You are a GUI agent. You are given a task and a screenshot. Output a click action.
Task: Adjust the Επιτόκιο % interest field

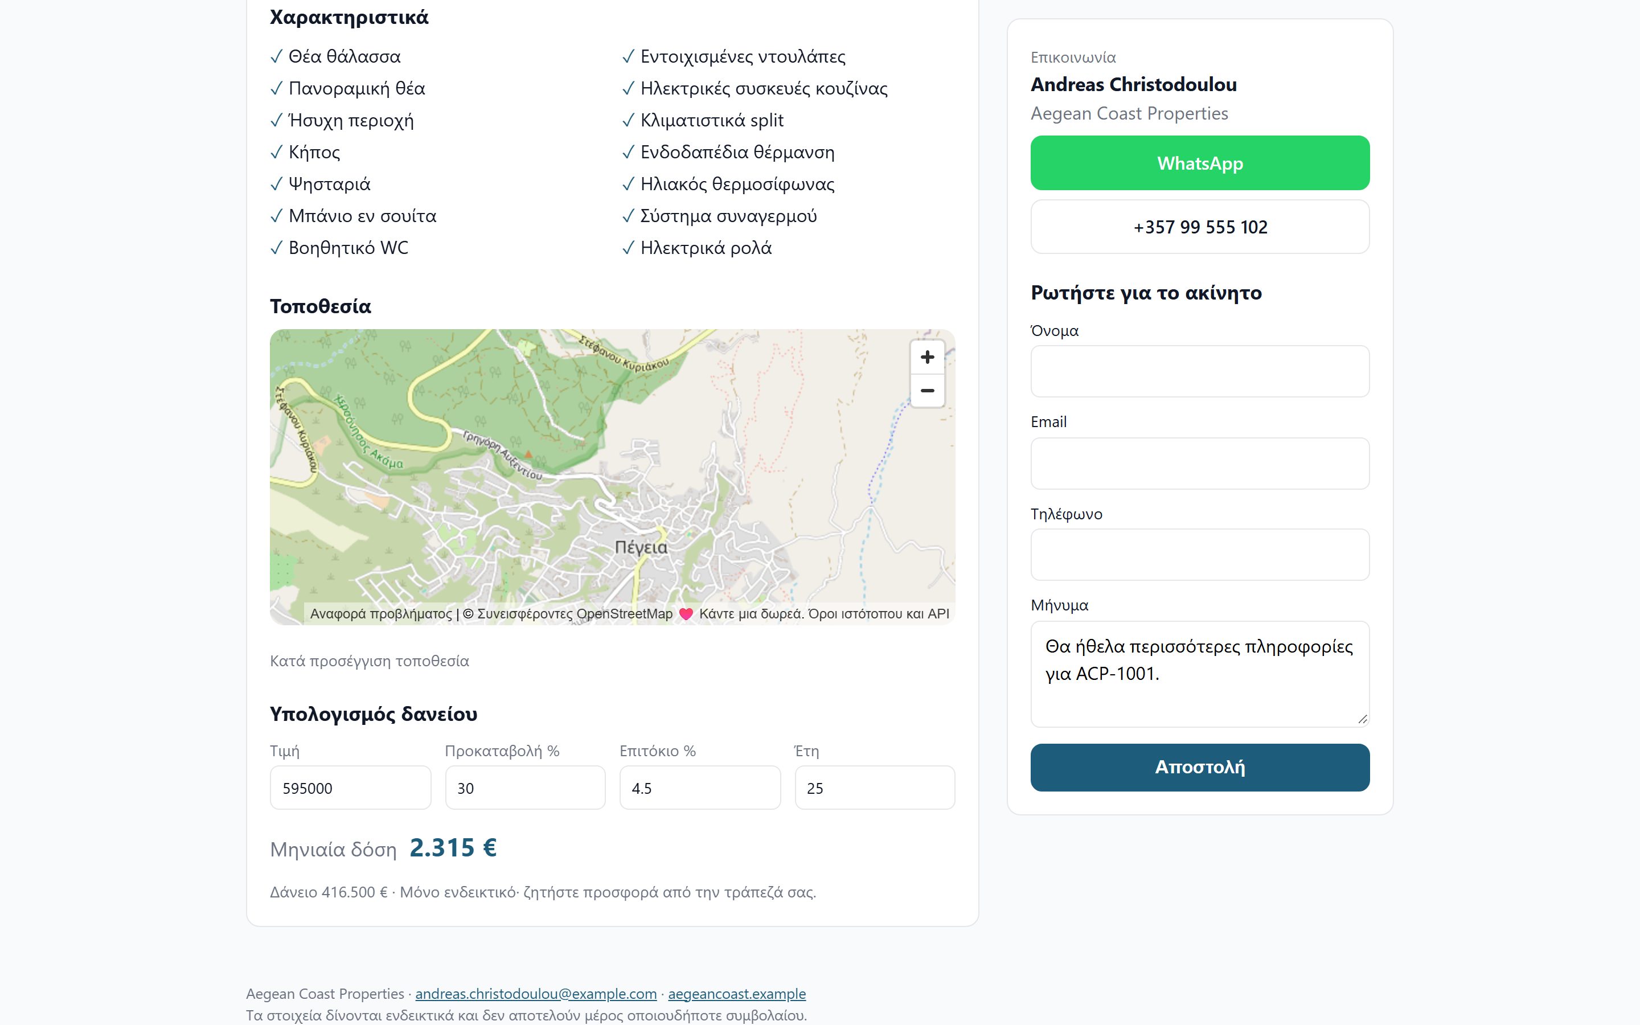pyautogui.click(x=700, y=788)
